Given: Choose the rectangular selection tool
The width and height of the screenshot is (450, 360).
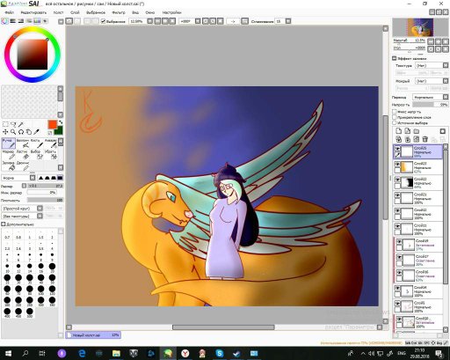Looking at the screenshot, I should click(5, 124).
